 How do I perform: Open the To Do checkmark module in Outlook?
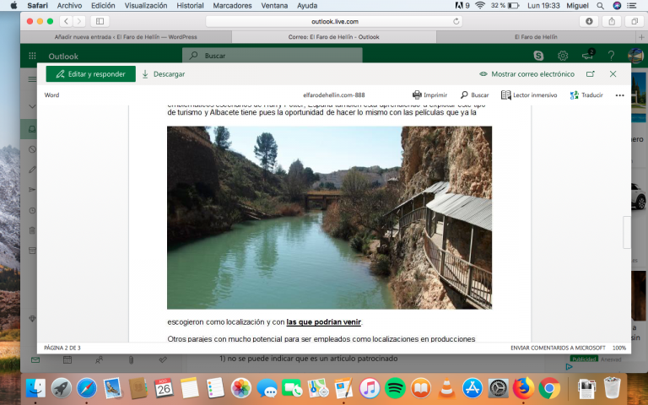coord(163,360)
